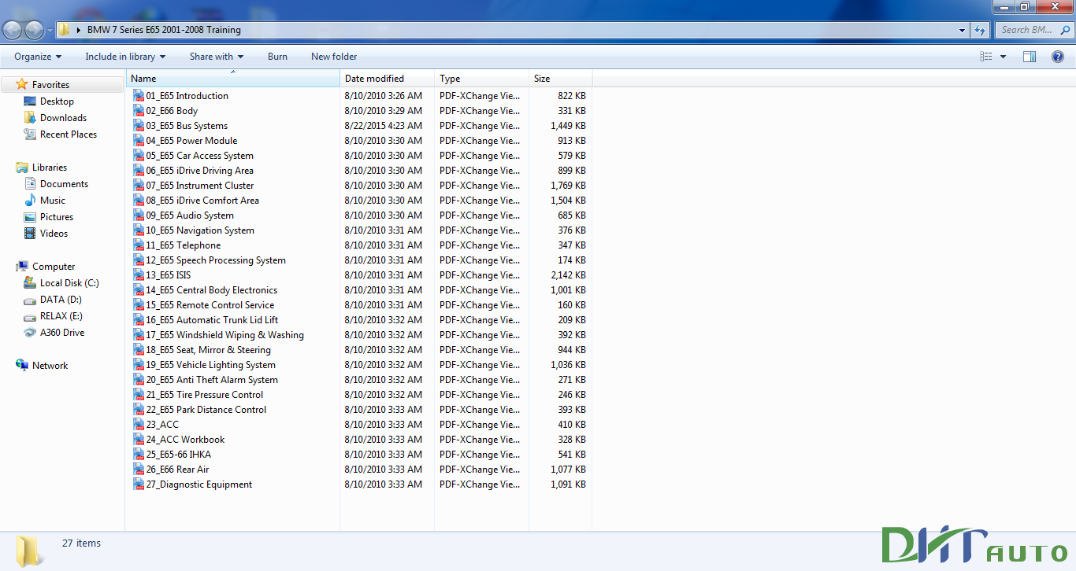
Task: Click the New folder button
Action: coord(334,57)
